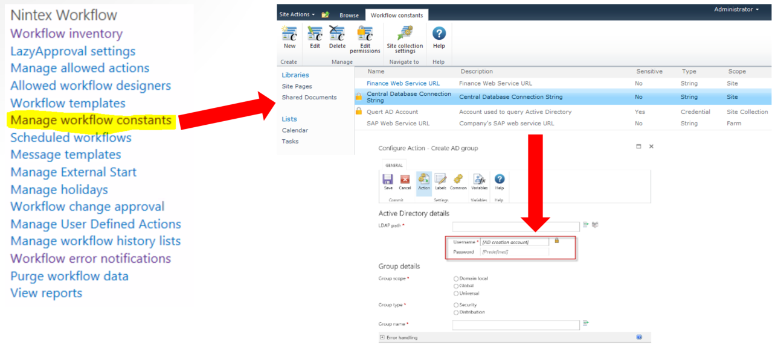778x349 pixels.
Task: Open Site collection settings icon
Action: coord(405,33)
